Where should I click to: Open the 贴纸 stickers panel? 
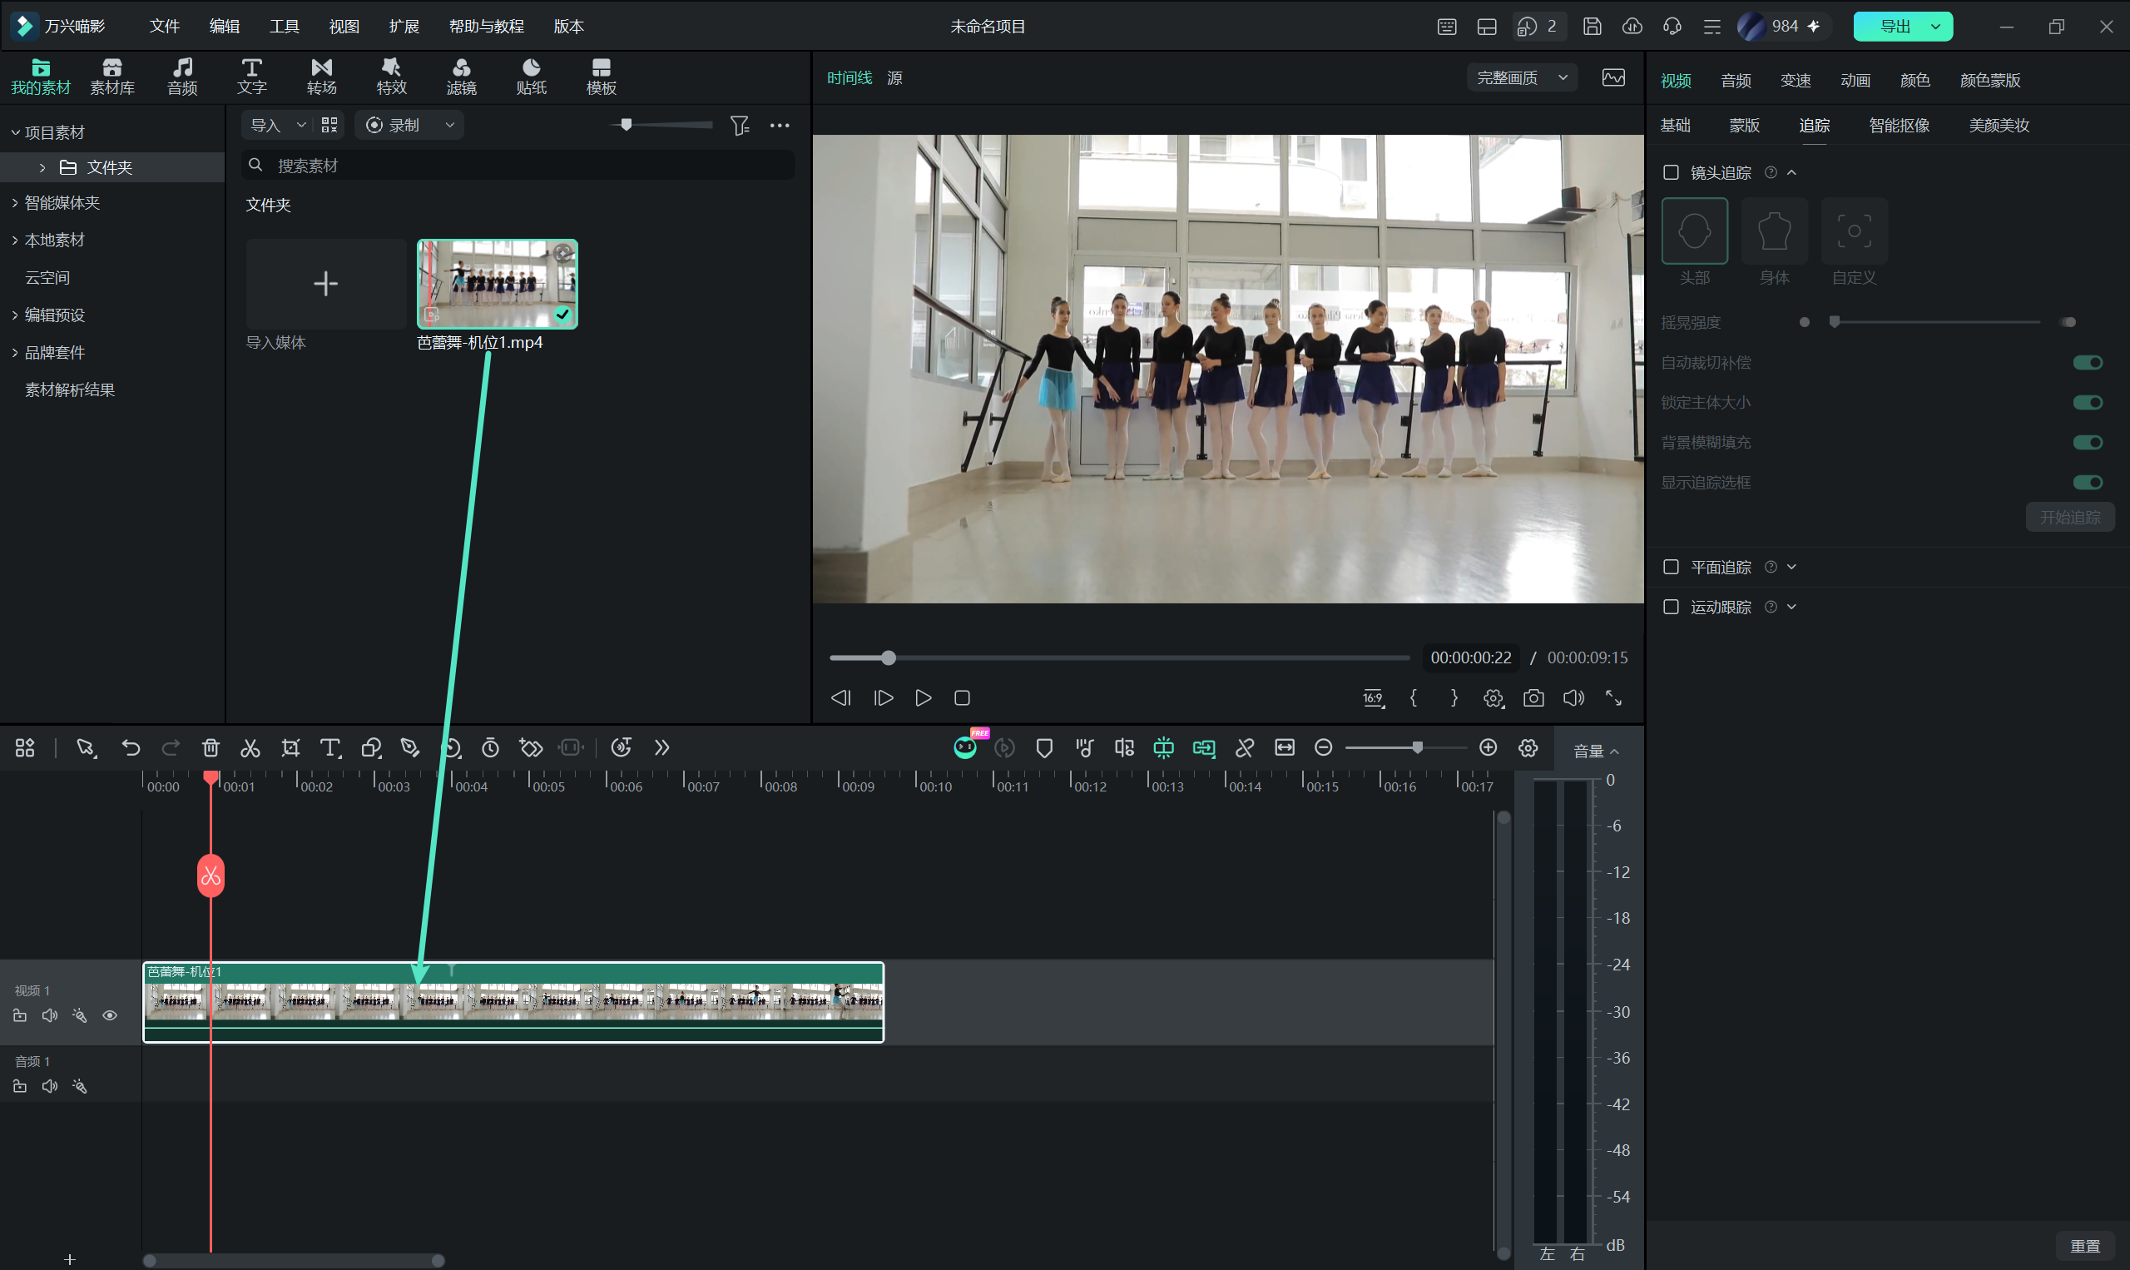click(x=531, y=77)
